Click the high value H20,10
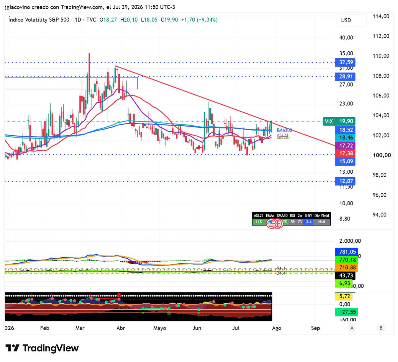 pos(129,20)
